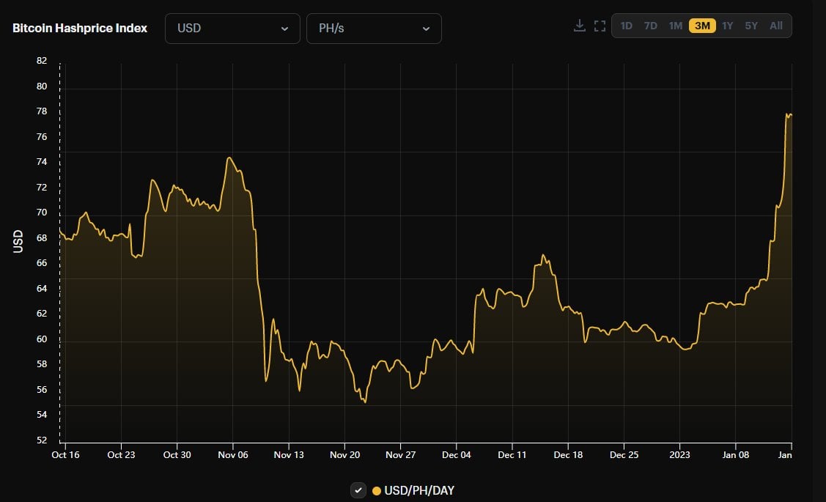826x502 pixels.
Task: Open the PH/s unit dropdown
Action: tap(374, 29)
